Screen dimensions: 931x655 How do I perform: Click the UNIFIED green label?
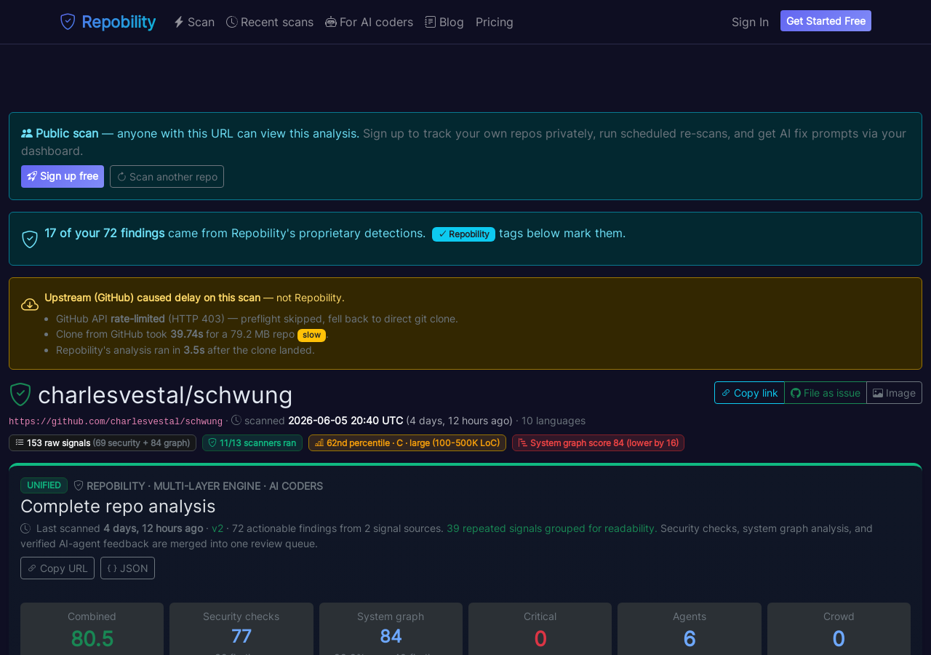(44, 485)
